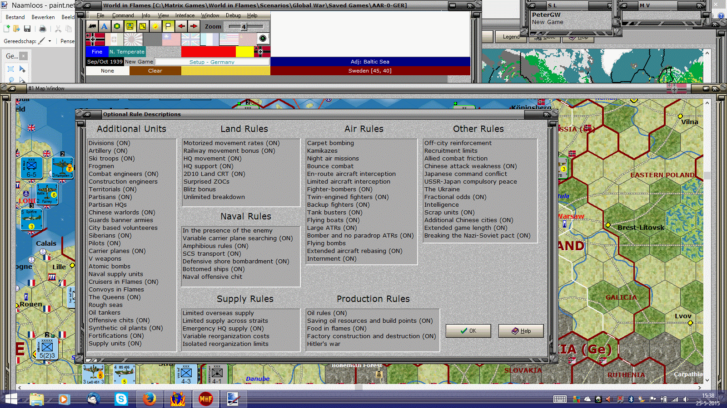Toggle the Carpet bombing air rule
This screenshot has width=727, height=408.
[x=330, y=143]
